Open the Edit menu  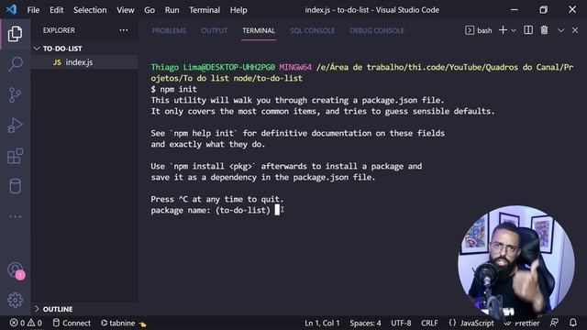[57, 10]
